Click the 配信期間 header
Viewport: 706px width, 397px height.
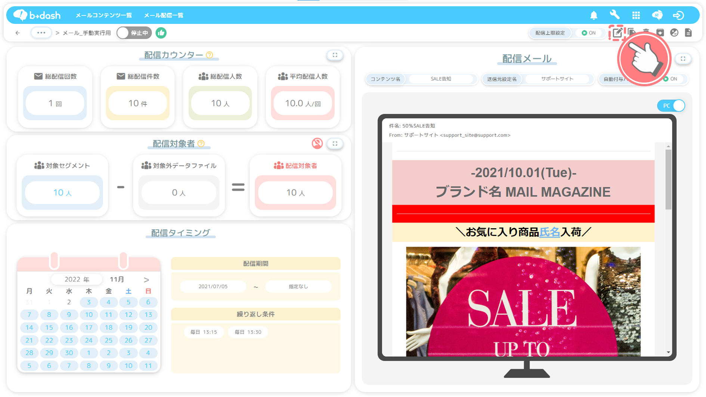pos(256,264)
